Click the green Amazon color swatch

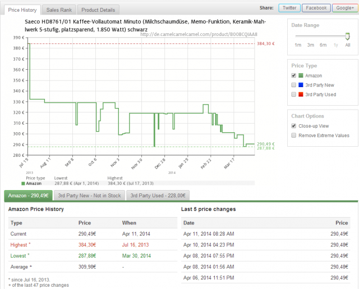(x=301, y=75)
